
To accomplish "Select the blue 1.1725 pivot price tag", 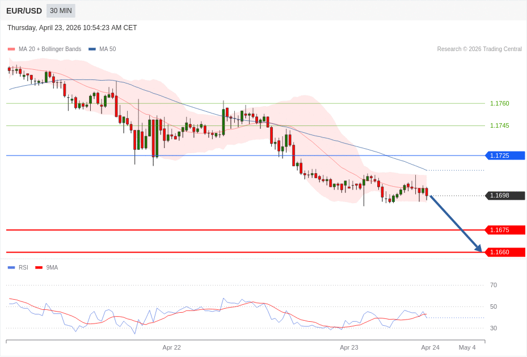I will [x=504, y=156].
